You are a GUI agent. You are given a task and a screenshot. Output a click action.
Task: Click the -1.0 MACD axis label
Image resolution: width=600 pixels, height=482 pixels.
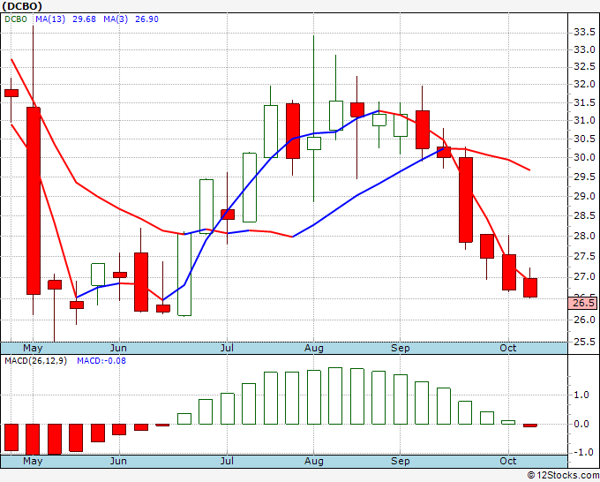click(582, 452)
